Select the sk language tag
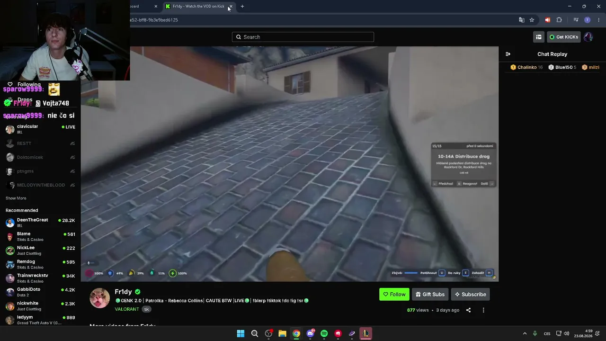 pyautogui.click(x=146, y=309)
